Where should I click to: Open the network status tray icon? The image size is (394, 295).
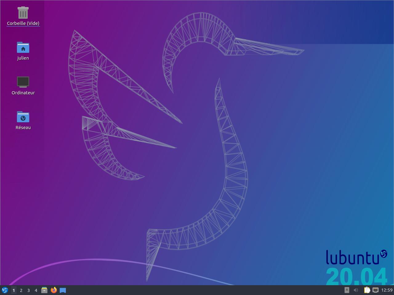click(x=376, y=290)
